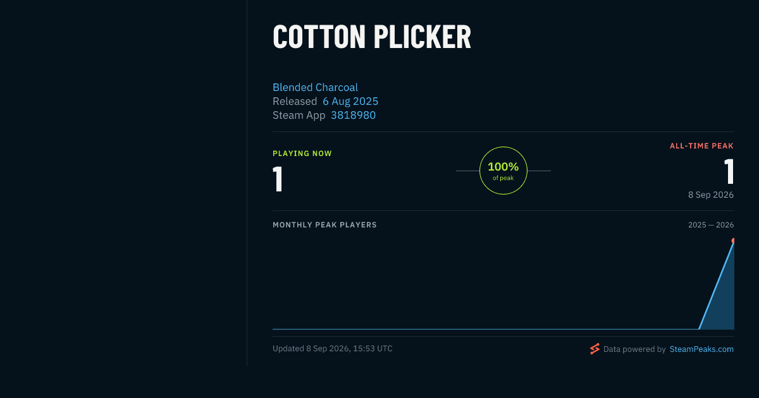Click the SteamPeaks logo icon

tap(595, 349)
